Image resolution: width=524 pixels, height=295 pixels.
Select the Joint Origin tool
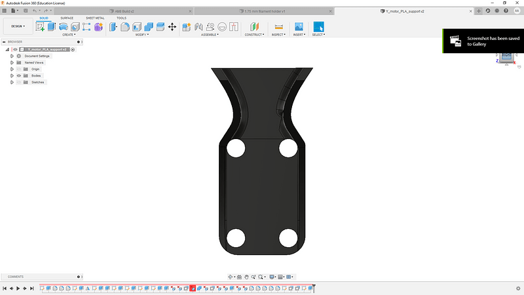[222, 27]
